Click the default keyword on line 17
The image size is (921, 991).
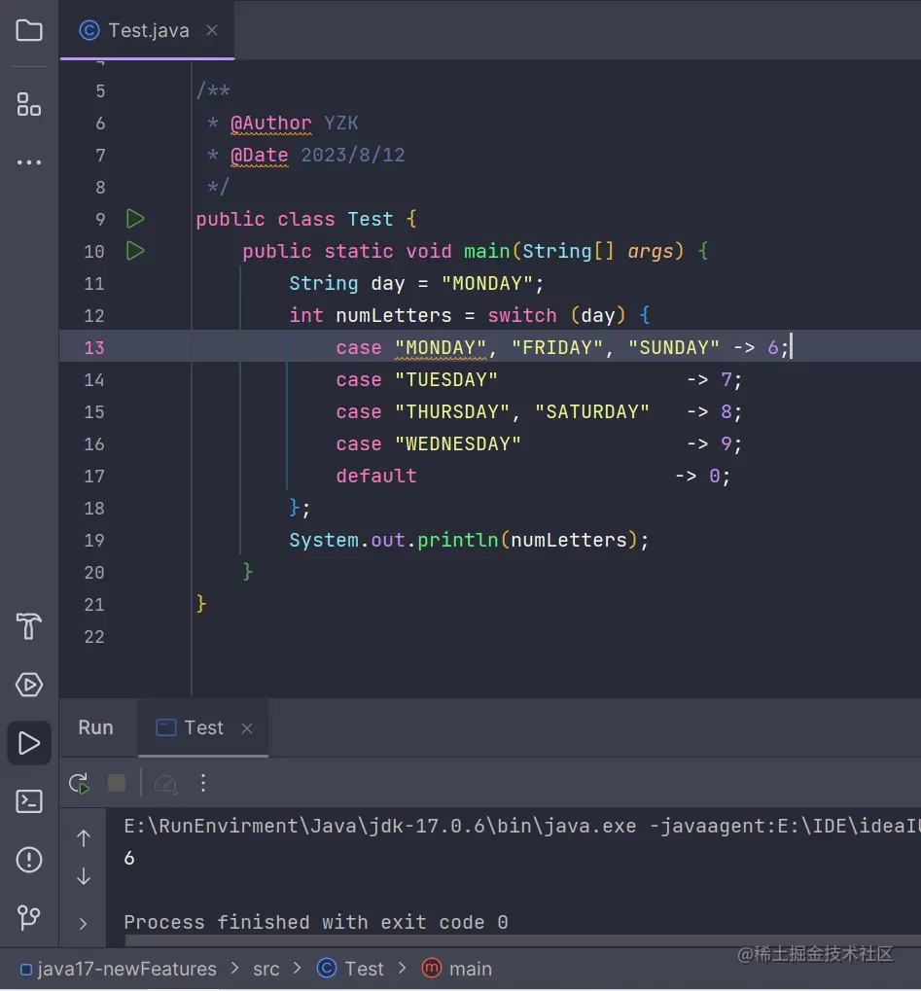coord(376,476)
